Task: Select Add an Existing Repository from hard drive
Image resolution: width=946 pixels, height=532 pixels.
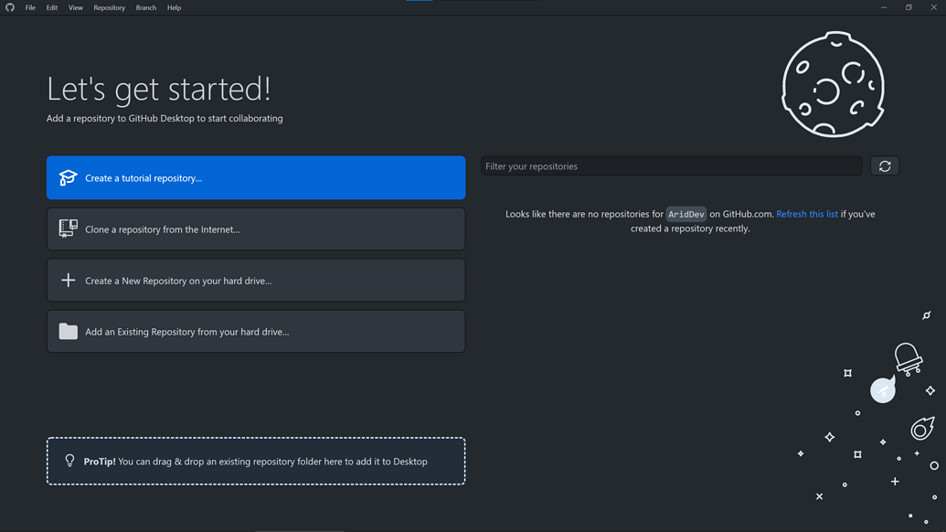Action: click(256, 332)
